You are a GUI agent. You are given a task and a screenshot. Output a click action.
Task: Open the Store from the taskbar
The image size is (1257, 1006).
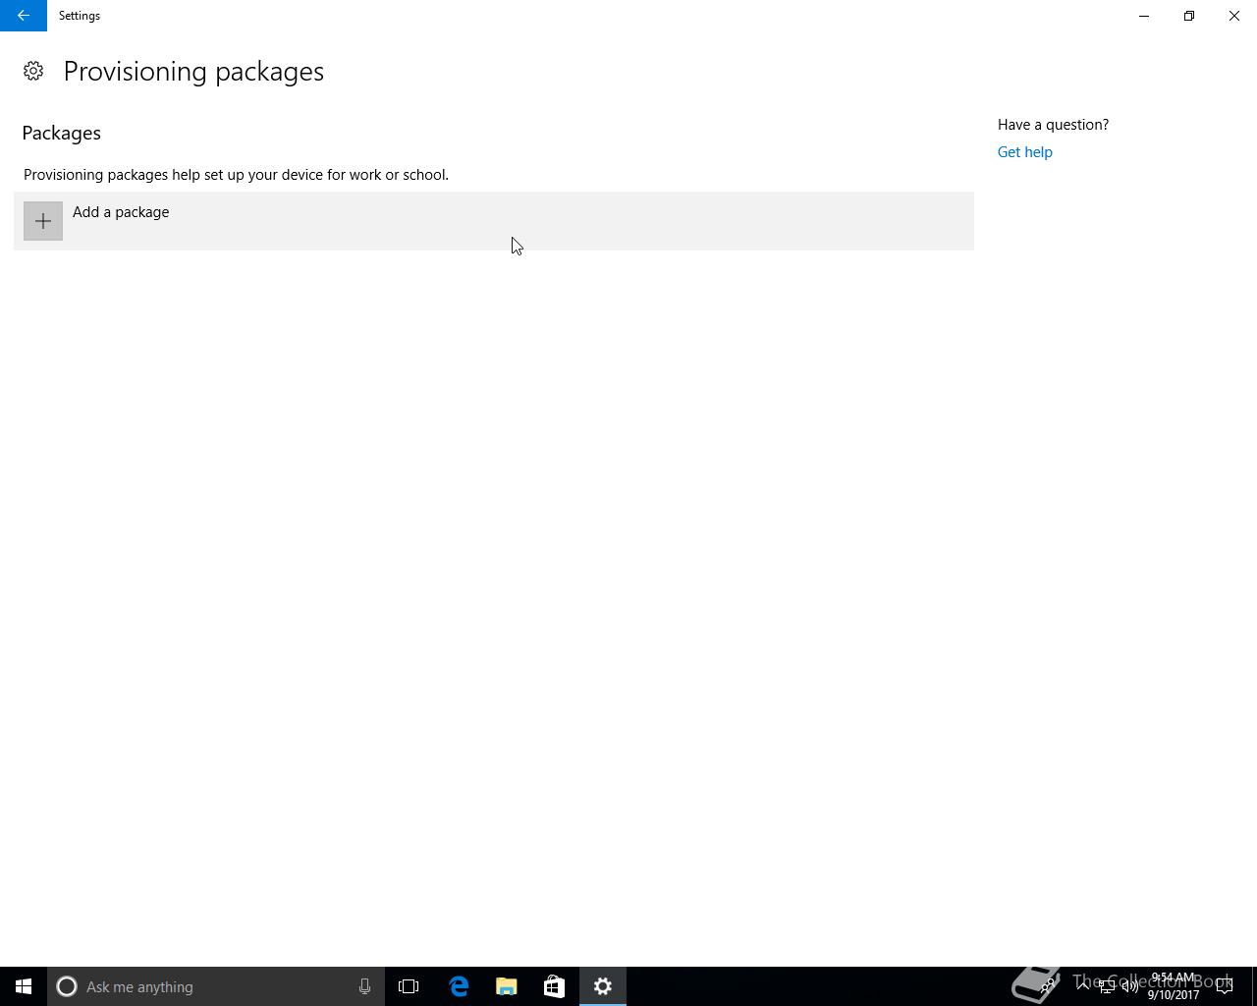tap(554, 986)
